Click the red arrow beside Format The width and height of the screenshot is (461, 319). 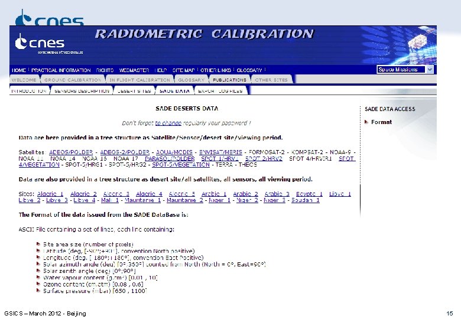[x=366, y=122]
